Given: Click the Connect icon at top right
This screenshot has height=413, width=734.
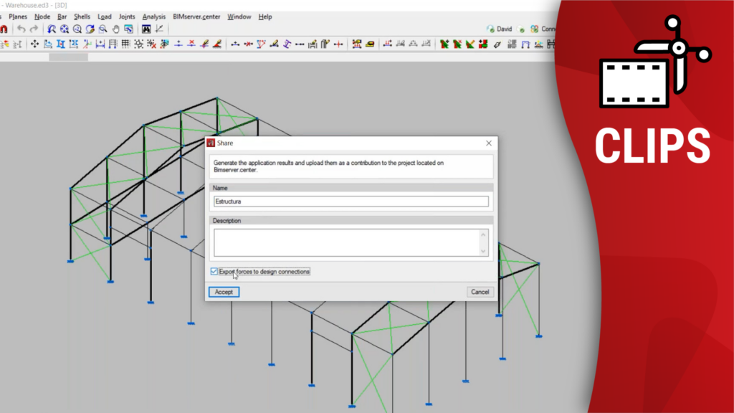Looking at the screenshot, I should tap(535, 29).
